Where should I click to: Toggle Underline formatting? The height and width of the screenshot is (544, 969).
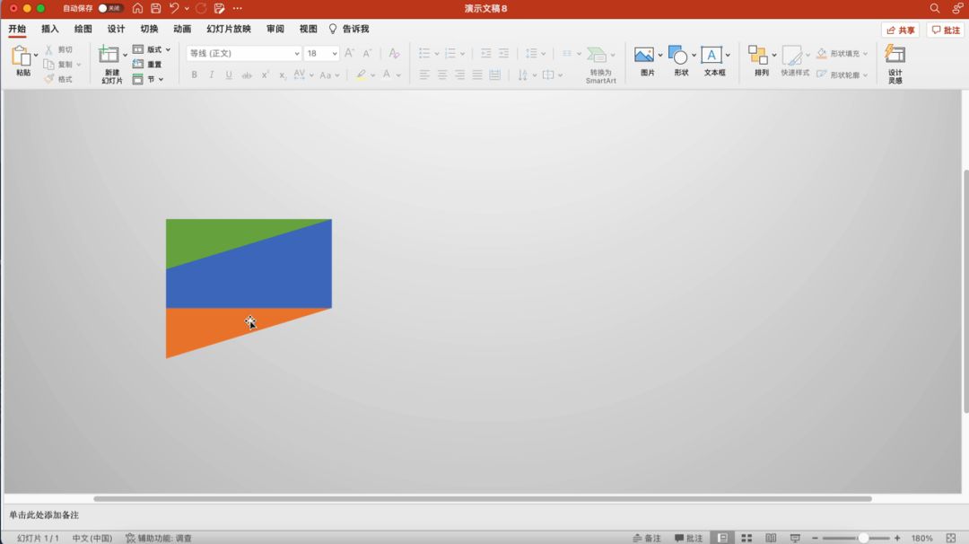(229, 75)
